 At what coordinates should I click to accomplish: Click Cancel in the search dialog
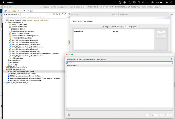tap(152, 115)
